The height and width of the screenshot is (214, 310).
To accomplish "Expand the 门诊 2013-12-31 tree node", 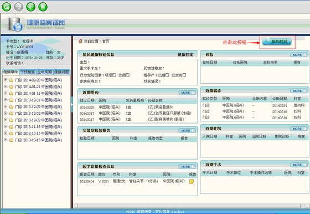I will [6, 100].
